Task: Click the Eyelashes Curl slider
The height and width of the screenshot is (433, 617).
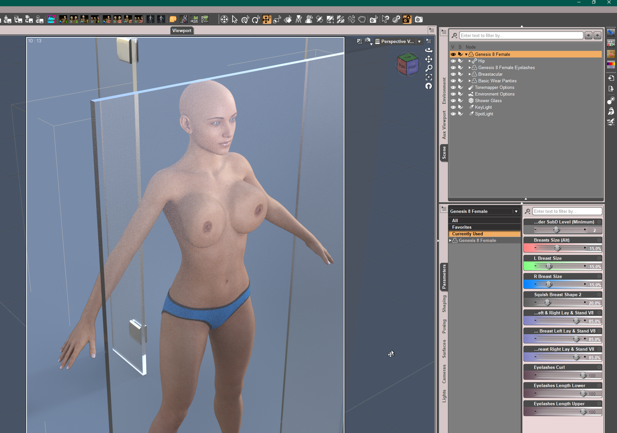Action: pos(563,376)
